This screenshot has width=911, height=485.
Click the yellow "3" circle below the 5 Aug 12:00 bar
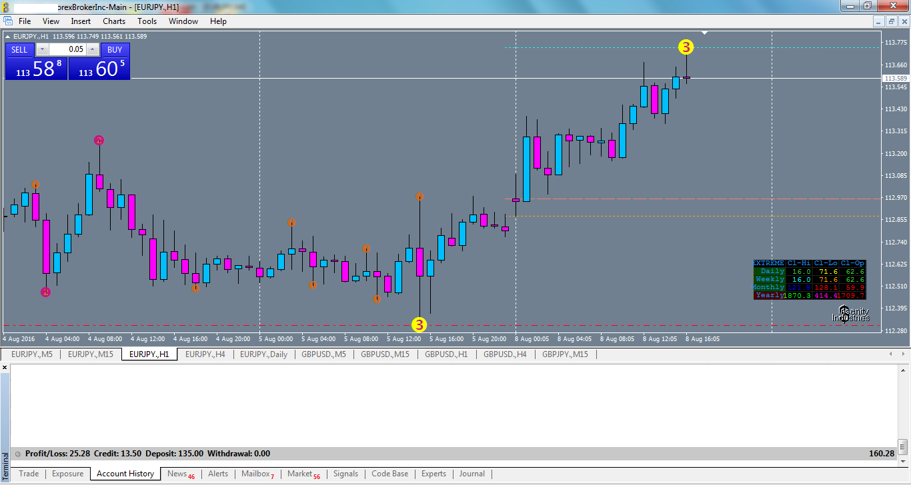coord(419,324)
